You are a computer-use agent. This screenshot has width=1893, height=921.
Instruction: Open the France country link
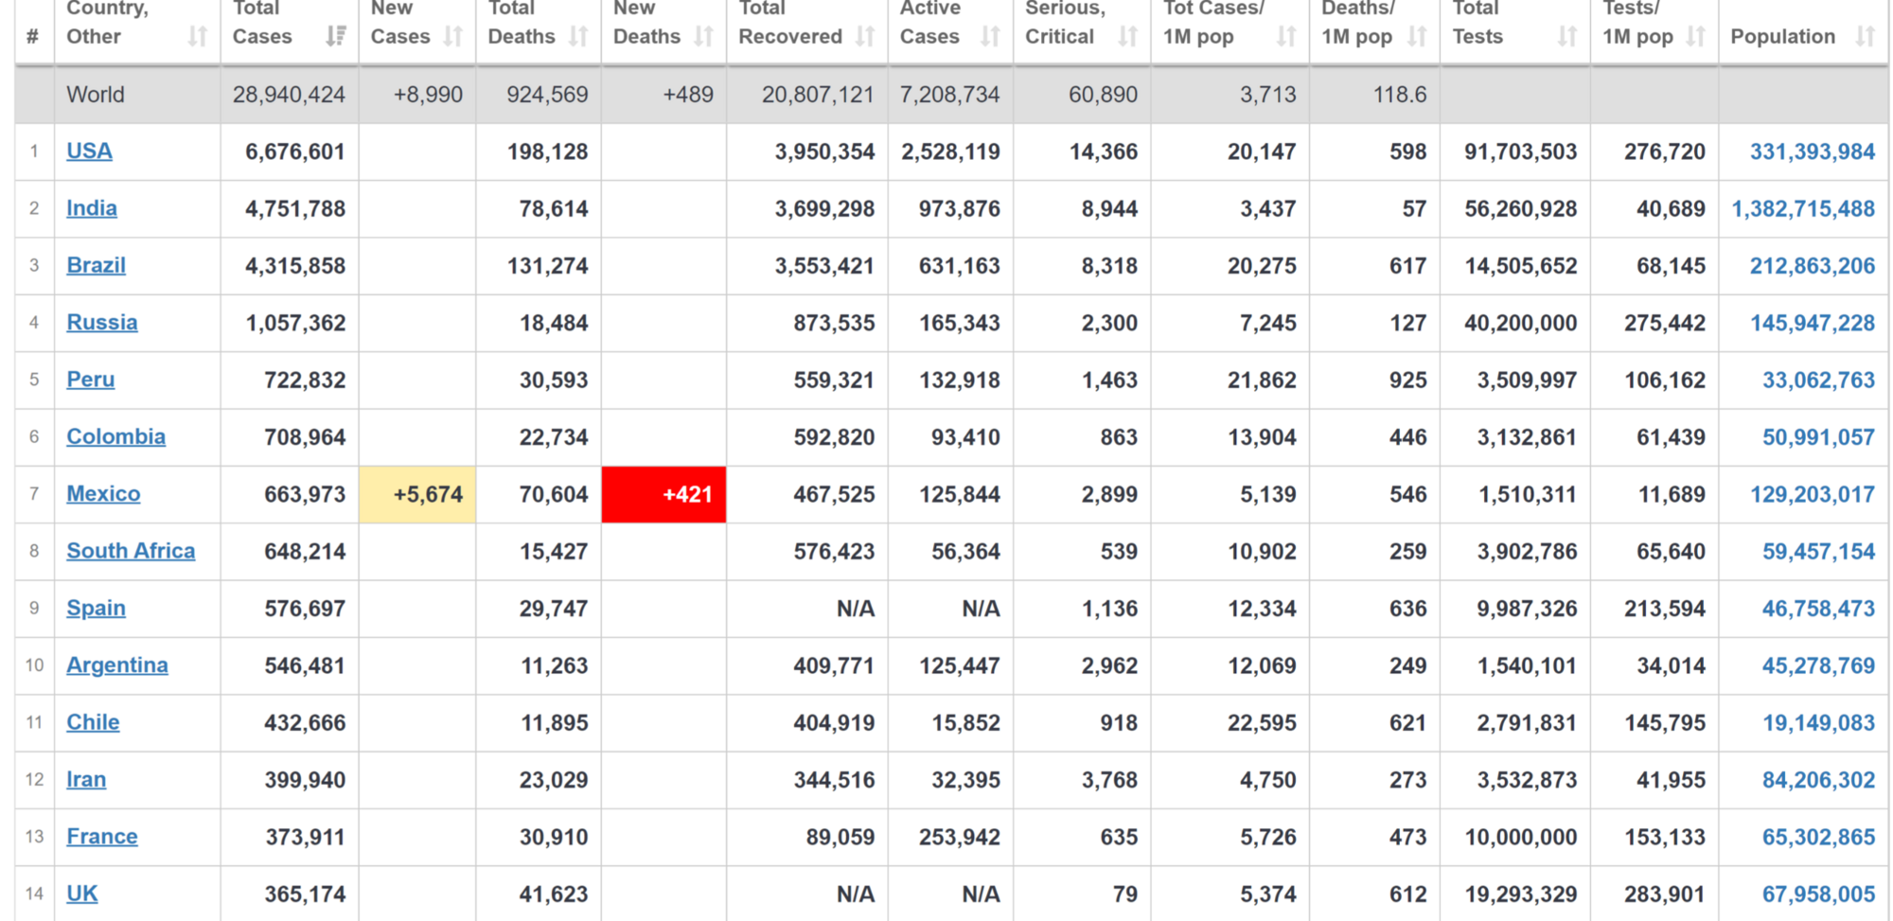click(x=102, y=837)
